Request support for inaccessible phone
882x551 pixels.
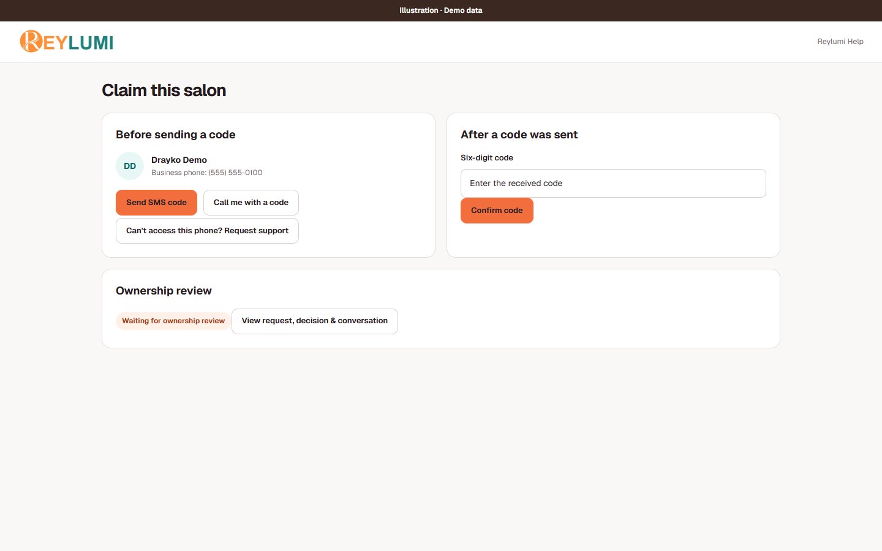point(207,231)
